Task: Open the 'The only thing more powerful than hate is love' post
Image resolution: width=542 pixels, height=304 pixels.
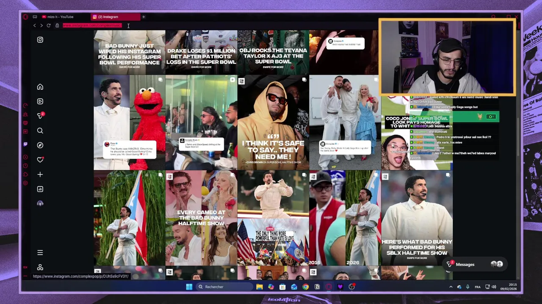Action: click(x=273, y=218)
